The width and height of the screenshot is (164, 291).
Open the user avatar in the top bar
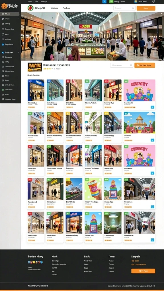click(x=136, y=1)
